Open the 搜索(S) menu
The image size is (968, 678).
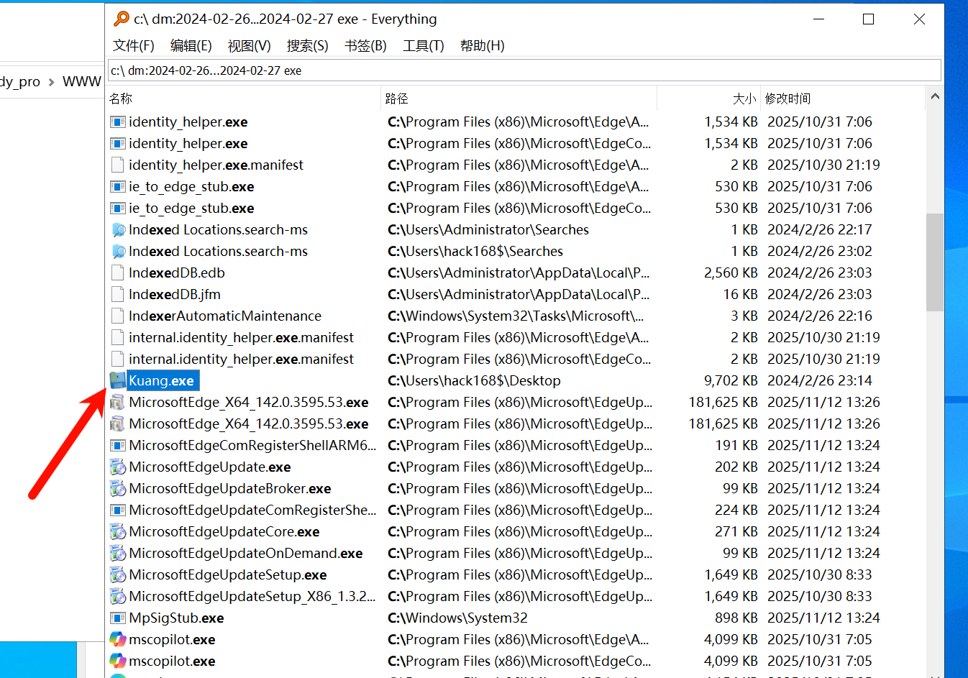[x=307, y=45]
